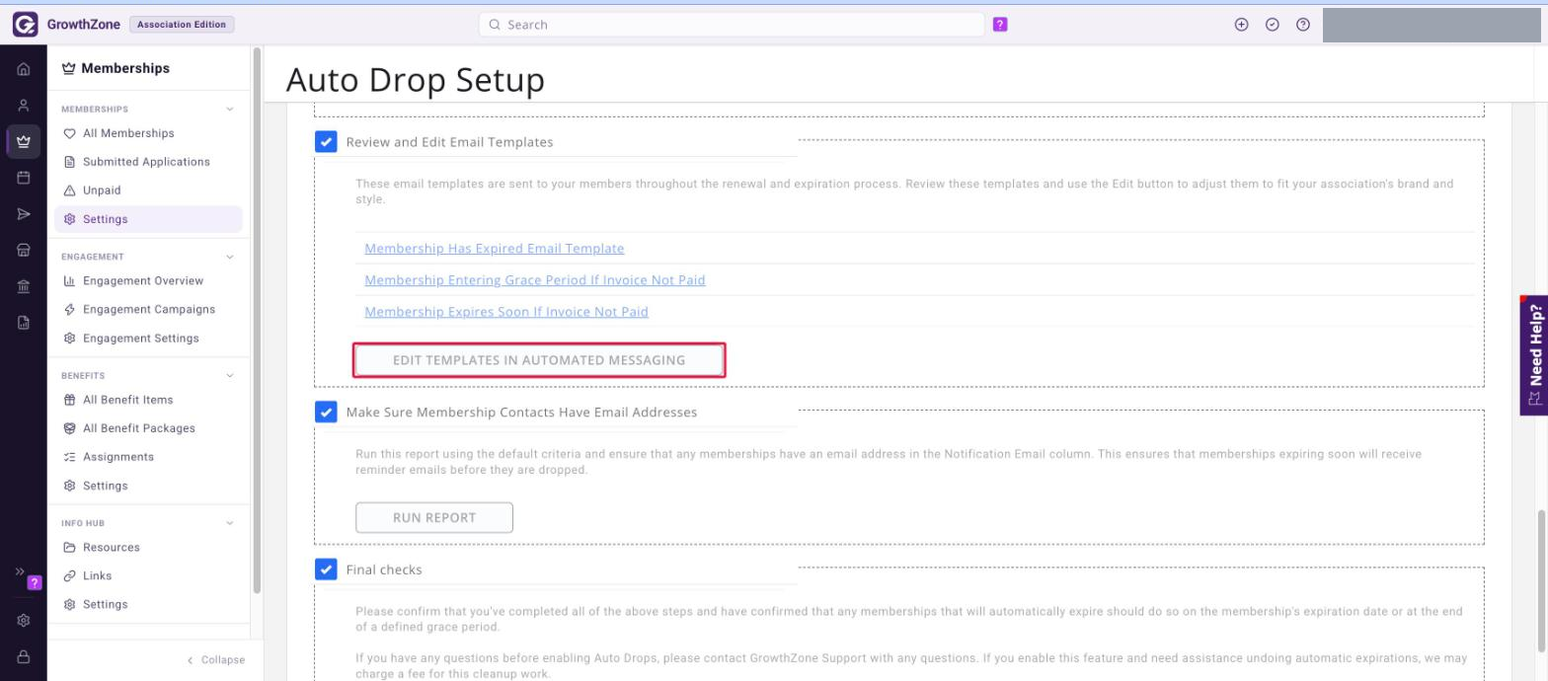Click the document icon beside Submitted Applications
Image resolution: width=1548 pixels, height=681 pixels.
[x=69, y=162]
